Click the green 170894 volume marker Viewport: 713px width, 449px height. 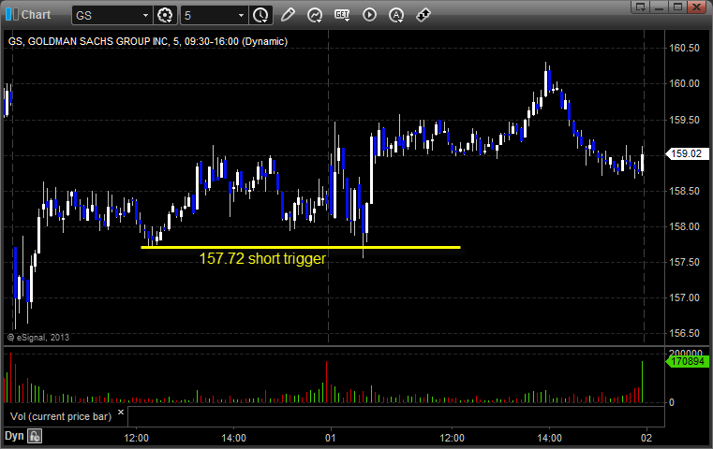point(687,361)
